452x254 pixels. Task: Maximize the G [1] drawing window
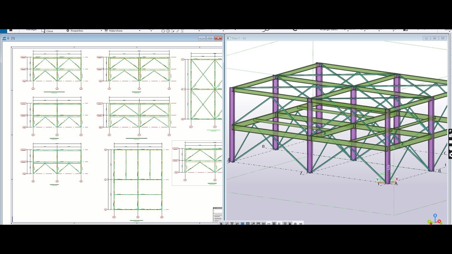point(210,38)
